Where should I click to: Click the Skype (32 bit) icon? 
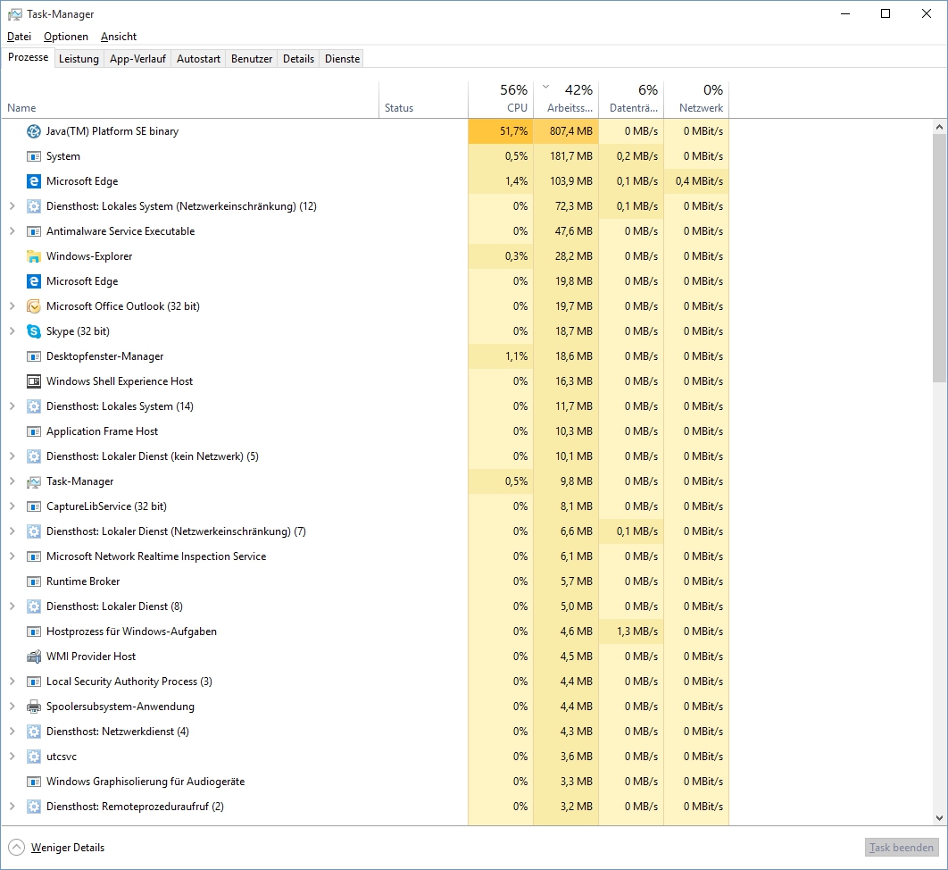tap(34, 330)
